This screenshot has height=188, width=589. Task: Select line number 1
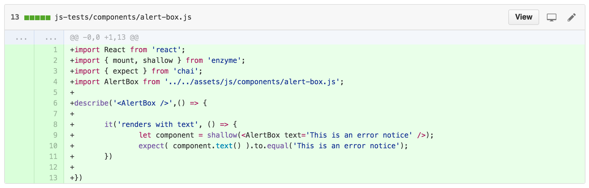tap(55, 50)
